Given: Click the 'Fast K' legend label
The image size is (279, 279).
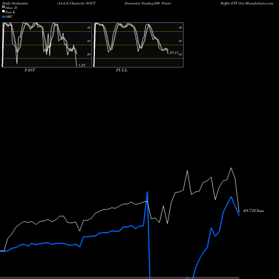Looking at the screenshot, I should pos(11,12).
